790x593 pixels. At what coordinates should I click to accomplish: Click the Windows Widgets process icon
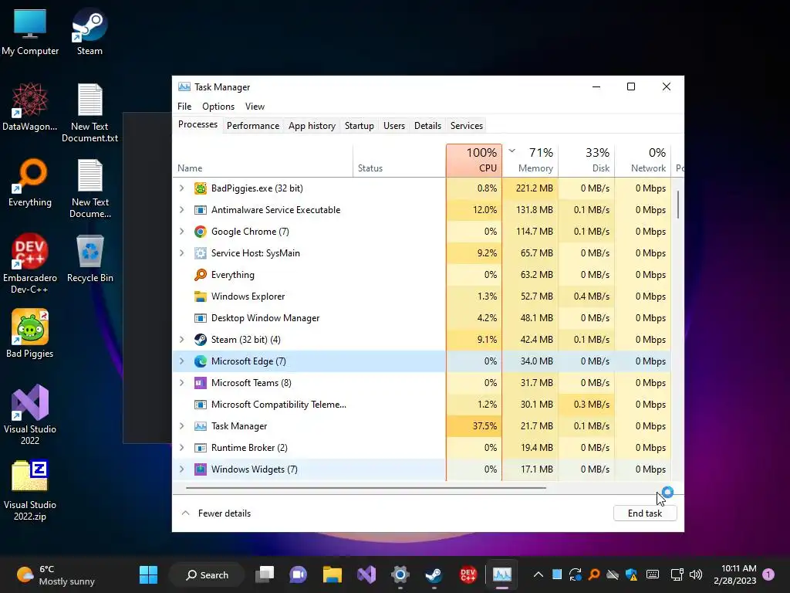point(201,469)
